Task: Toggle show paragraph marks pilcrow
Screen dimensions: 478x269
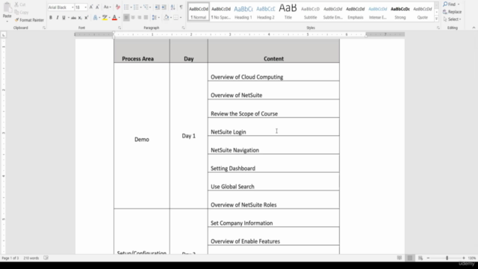Action: [181, 7]
